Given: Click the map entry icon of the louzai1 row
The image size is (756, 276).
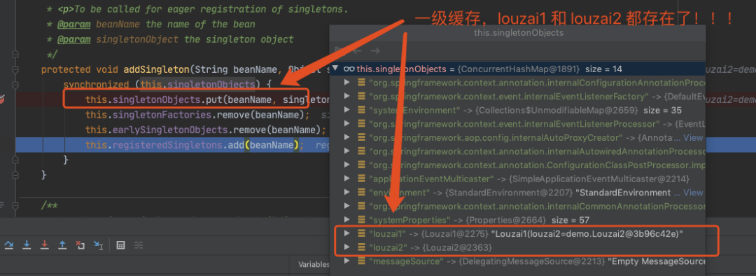Looking at the screenshot, I should [361, 233].
